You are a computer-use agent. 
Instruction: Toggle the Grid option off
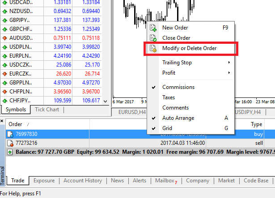(168, 128)
